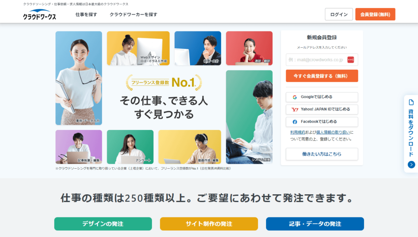Click the Google logo icon
This screenshot has height=237, width=418.
(x=295, y=97)
